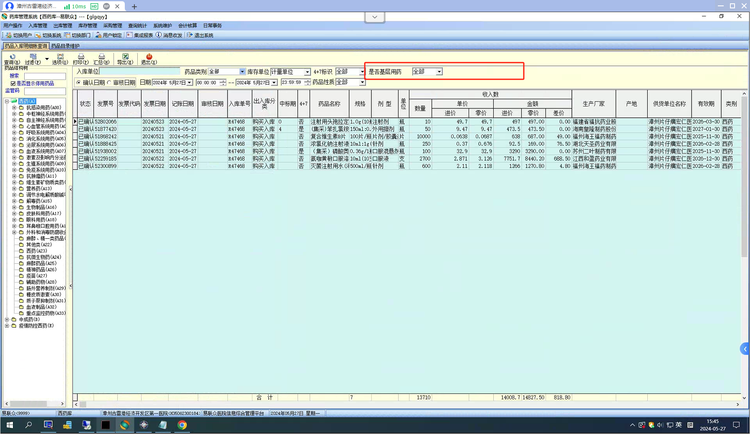Open taskbar search icon
The image size is (750, 434).
pos(28,425)
